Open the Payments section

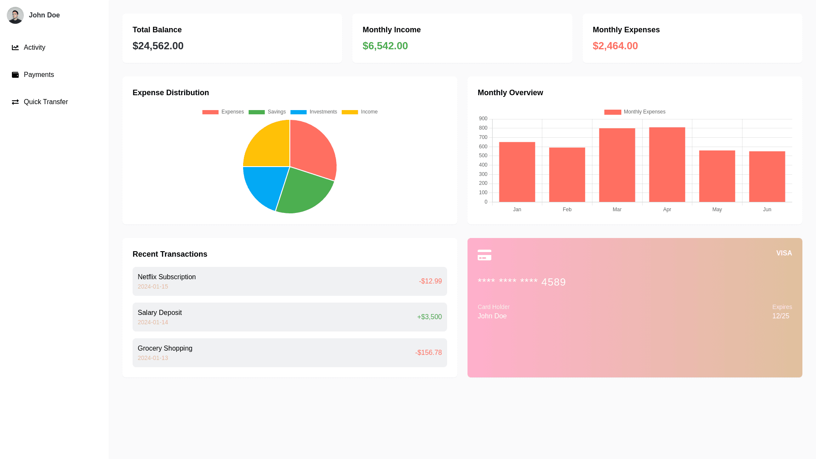pos(39,75)
